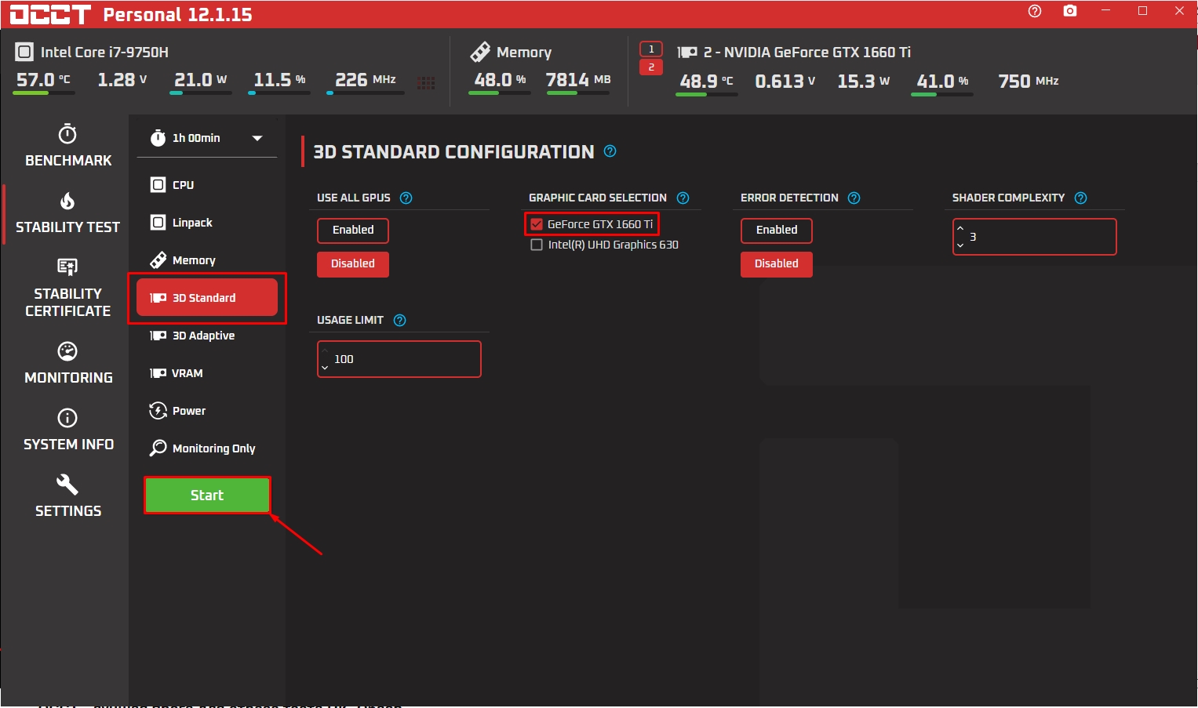This screenshot has height=708, width=1198.
Task: Open the Stability Test section
Action: pyautogui.click(x=67, y=212)
